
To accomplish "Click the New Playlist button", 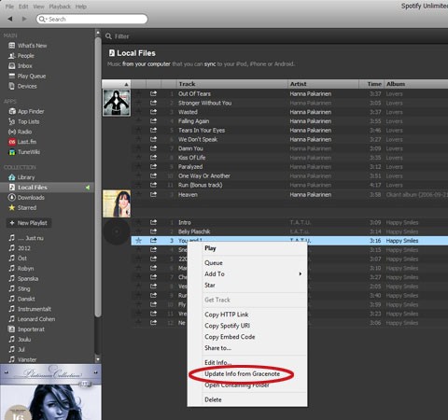I will [x=29, y=223].
